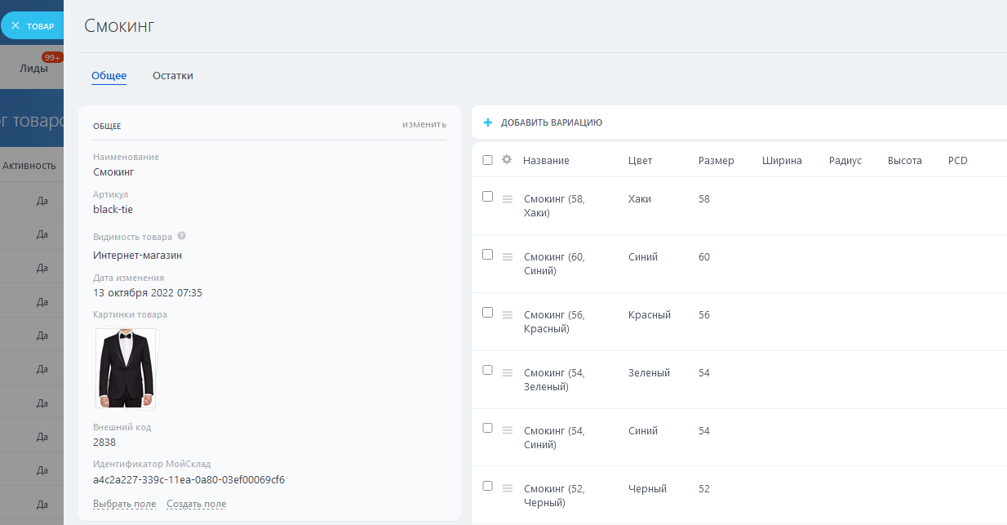Click the Создать поле link
This screenshot has height=525, width=1007.
[x=196, y=504]
